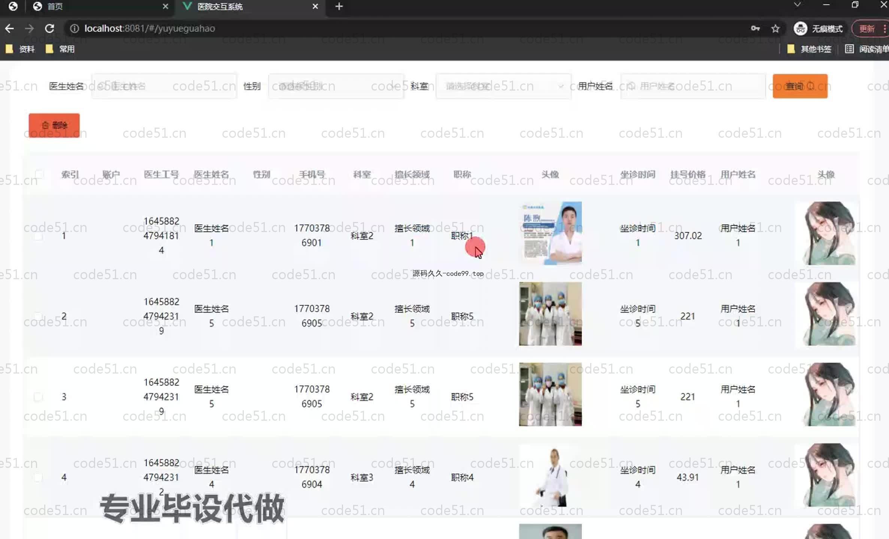Image resolution: width=889 pixels, height=539 pixels.
Task: Open user avatar image in row 1
Action: click(x=827, y=233)
